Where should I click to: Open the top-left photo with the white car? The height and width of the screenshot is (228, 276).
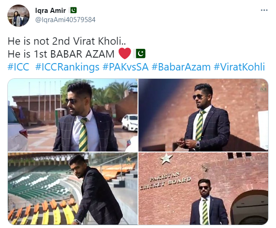click(x=72, y=115)
